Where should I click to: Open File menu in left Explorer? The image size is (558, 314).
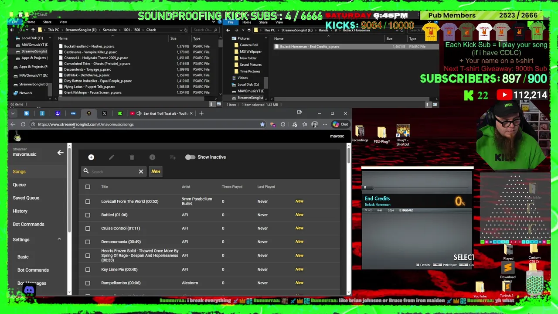pyautogui.click(x=14, y=22)
